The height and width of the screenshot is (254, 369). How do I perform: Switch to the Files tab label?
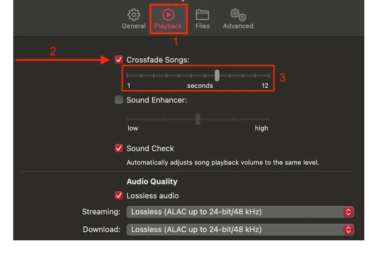(202, 26)
